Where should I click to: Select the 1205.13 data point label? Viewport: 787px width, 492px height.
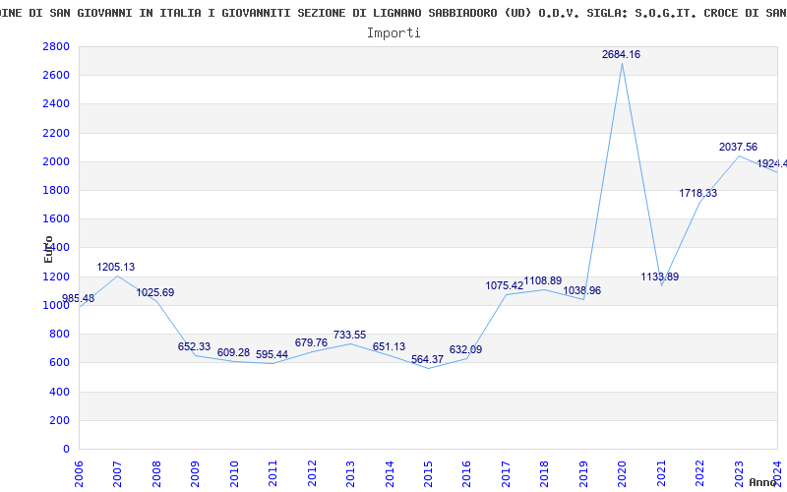pyautogui.click(x=116, y=268)
